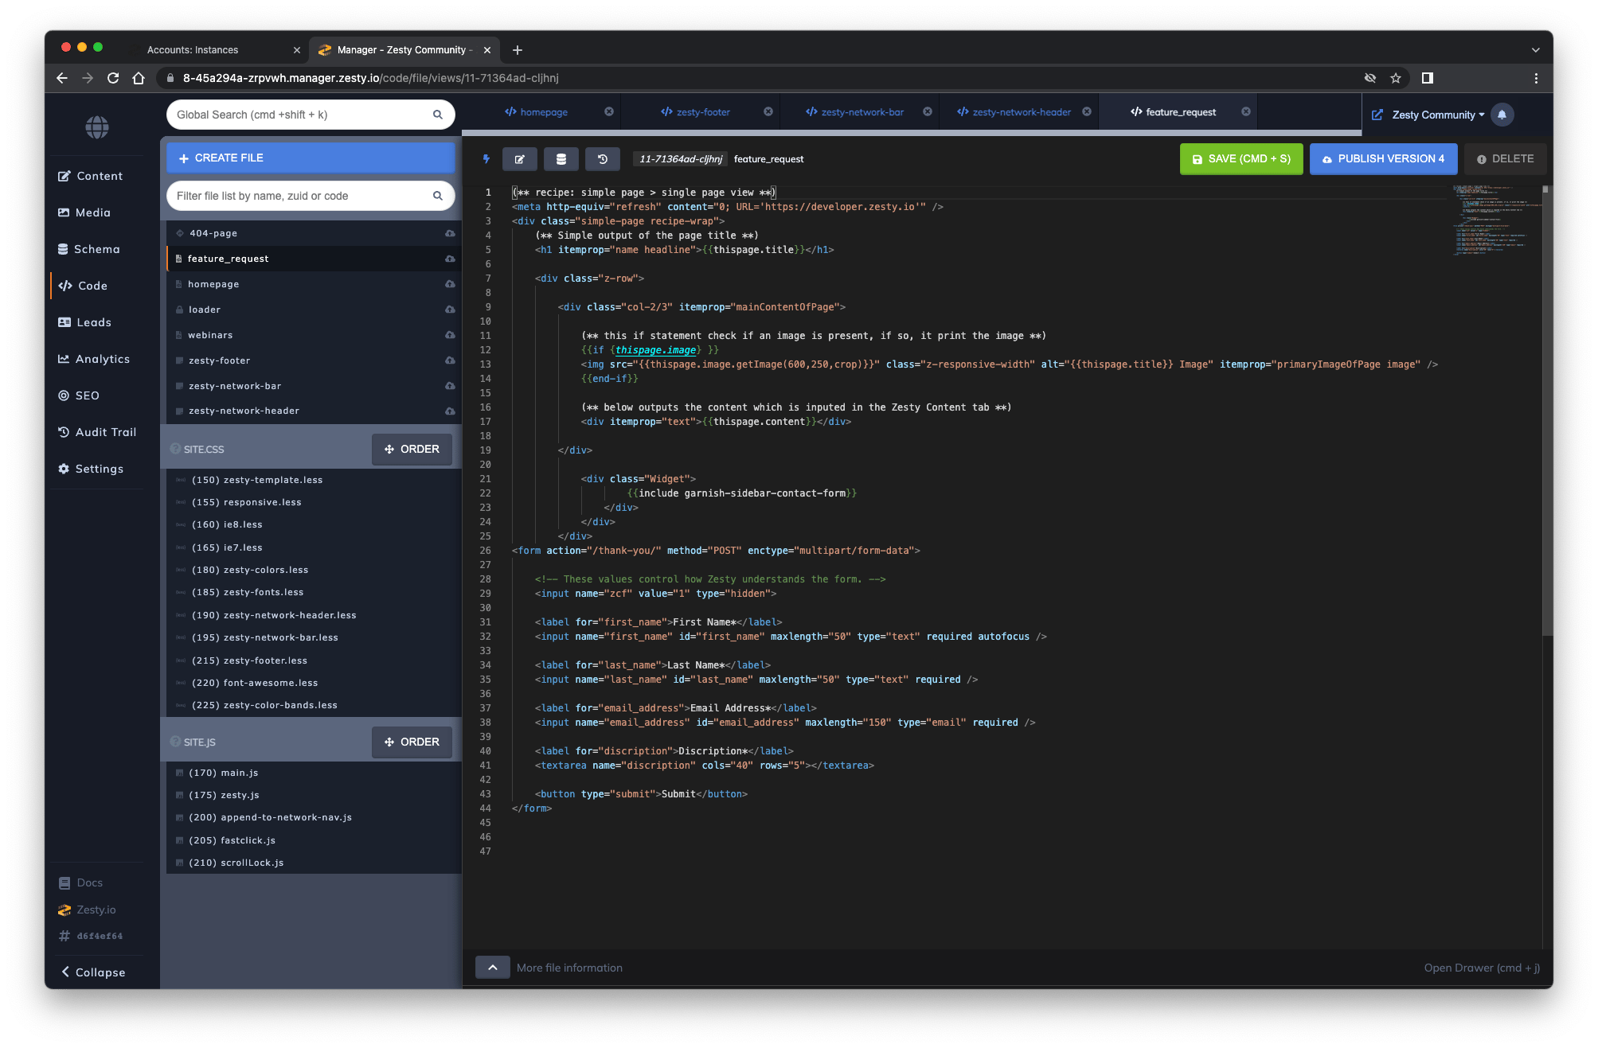Viewport: 1598px width, 1048px height.
Task: Click the cloud icon beside homepage file
Action: click(x=450, y=284)
